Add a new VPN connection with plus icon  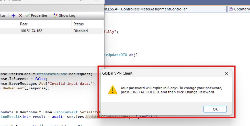[14, 16]
